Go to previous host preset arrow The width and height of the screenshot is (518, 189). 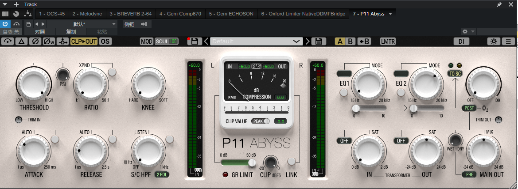(x=36, y=24)
